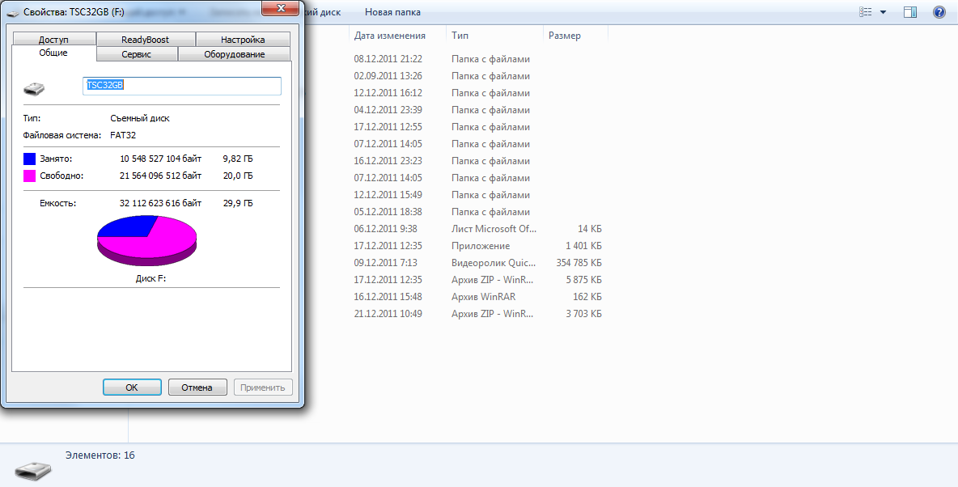Open the Настройка tab

click(x=243, y=39)
